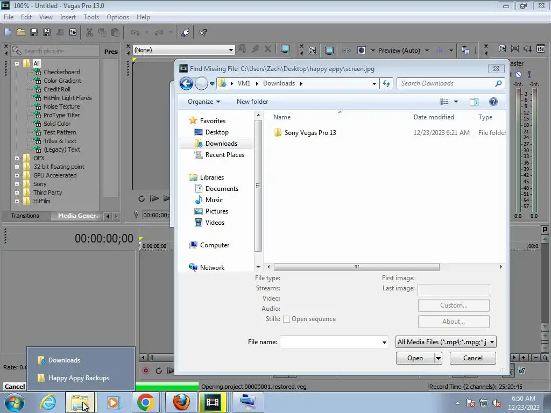This screenshot has width=551, height=413.
Task: Open the Preview (Auto) quality dropdown
Action: click(427, 51)
